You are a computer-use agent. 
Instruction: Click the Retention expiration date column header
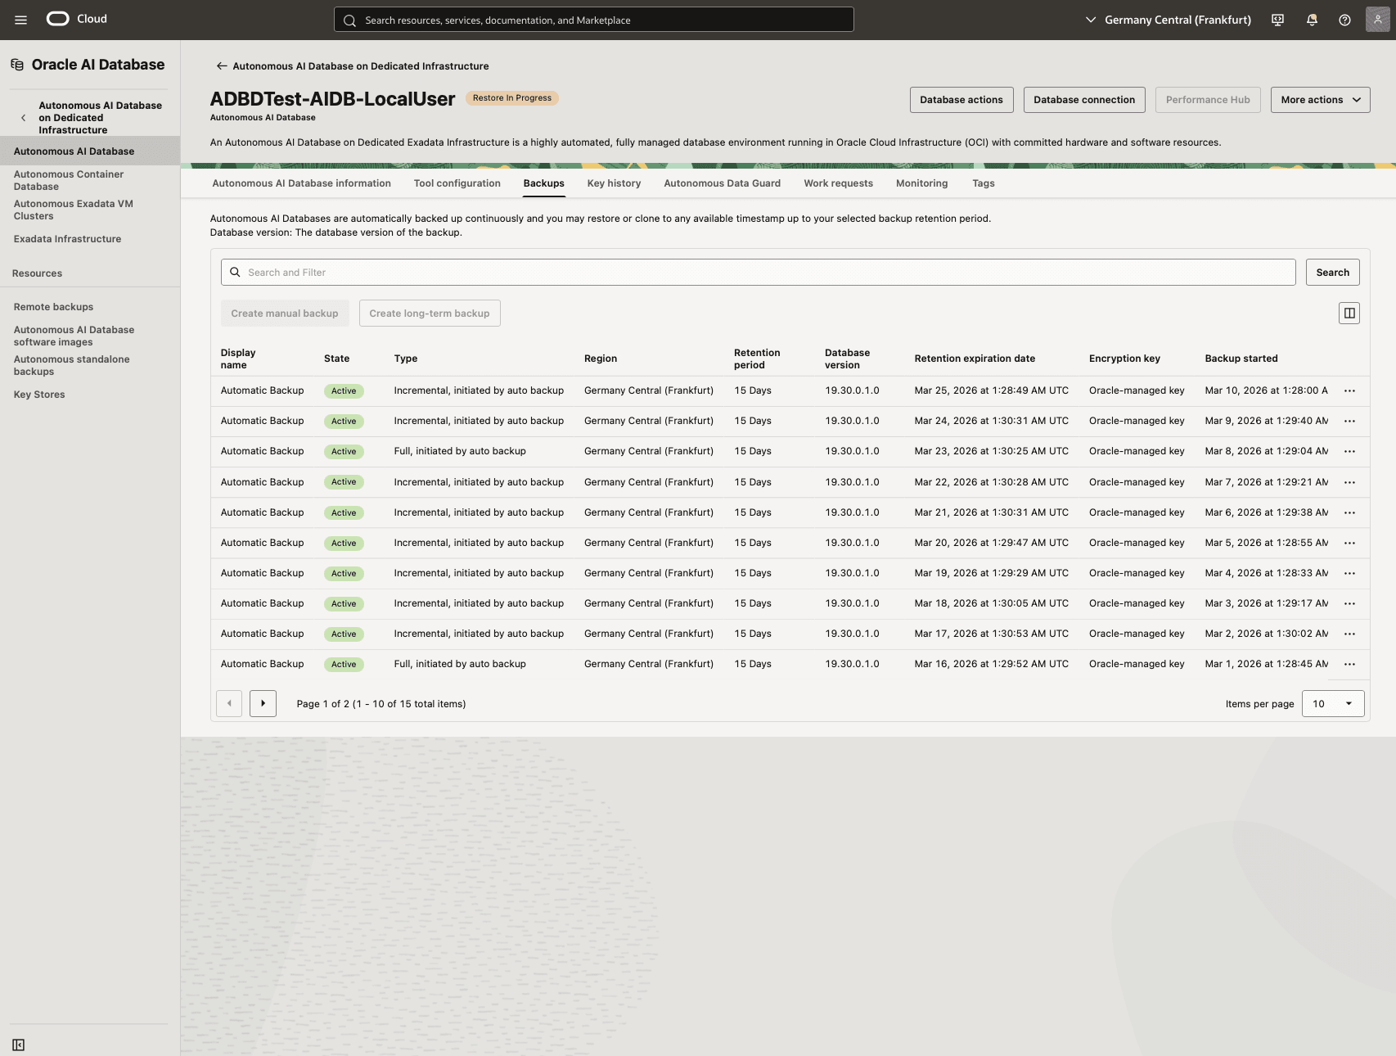[975, 359]
